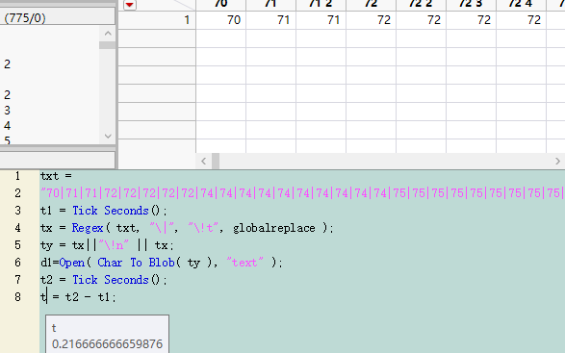565x353 pixels.
Task: Click the data grid's left scroll arrow
Action: (x=204, y=161)
